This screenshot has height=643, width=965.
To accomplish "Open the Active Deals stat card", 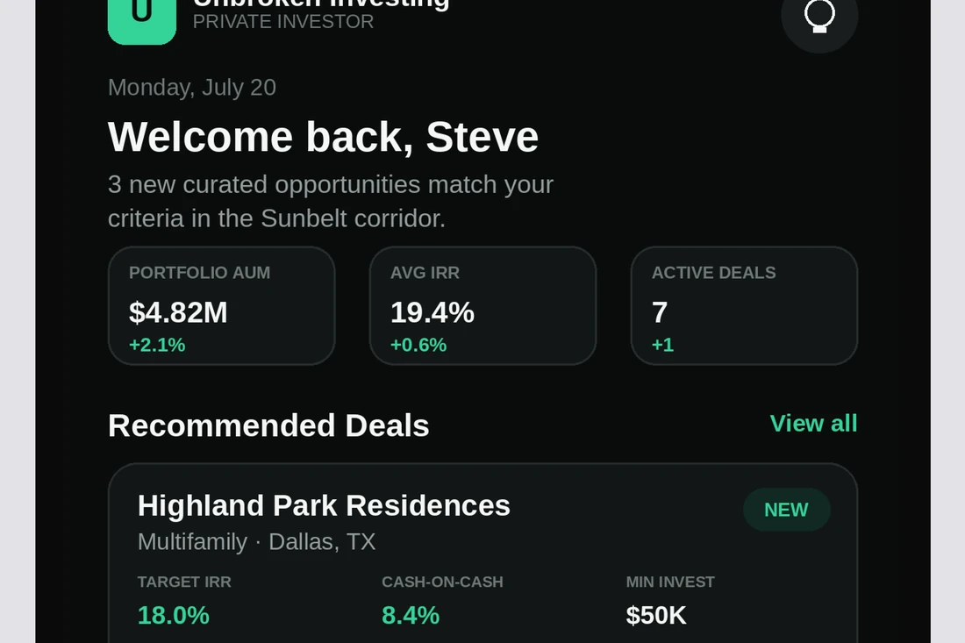I will (x=744, y=306).
